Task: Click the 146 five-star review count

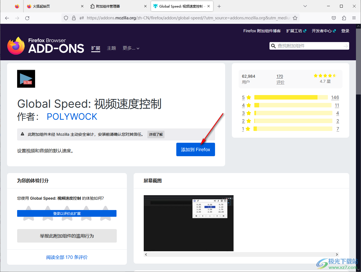Action: click(335, 97)
